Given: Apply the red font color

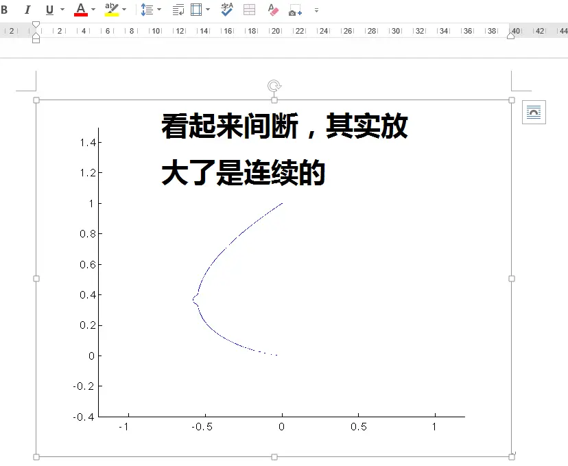Looking at the screenshot, I should point(81,10).
